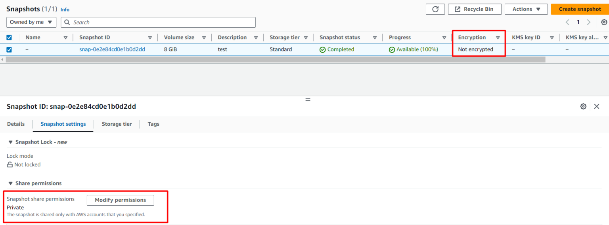The image size is (609, 225).
Task: Open table preferences gear icon
Action: pos(604,22)
